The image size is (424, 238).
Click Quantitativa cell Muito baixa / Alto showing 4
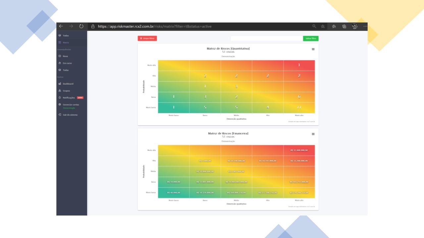pos(268,108)
